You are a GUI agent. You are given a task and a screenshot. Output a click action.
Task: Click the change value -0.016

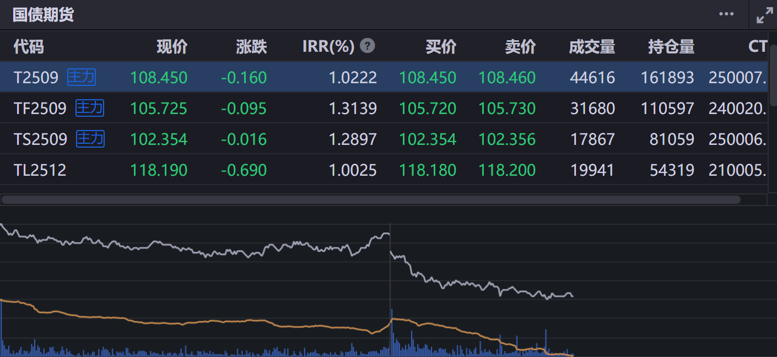coord(244,139)
